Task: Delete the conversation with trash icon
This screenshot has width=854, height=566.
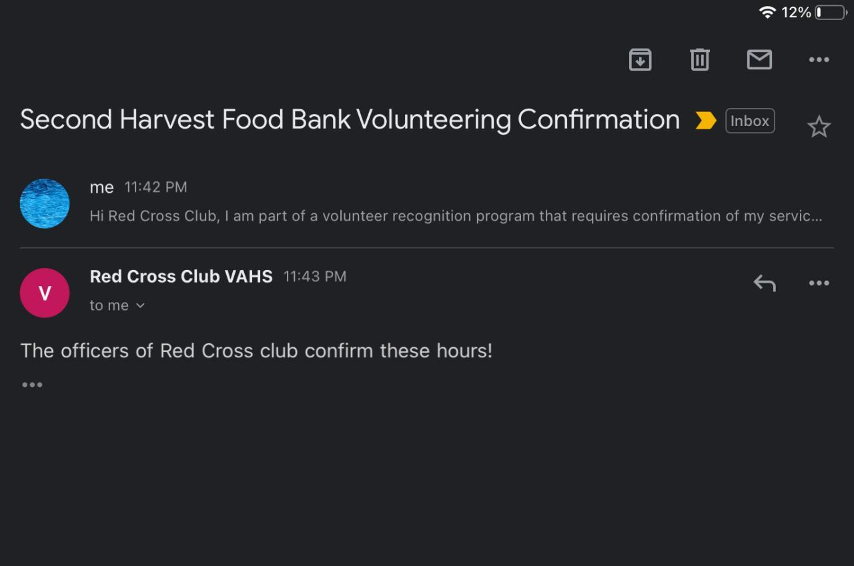Action: coord(699,60)
